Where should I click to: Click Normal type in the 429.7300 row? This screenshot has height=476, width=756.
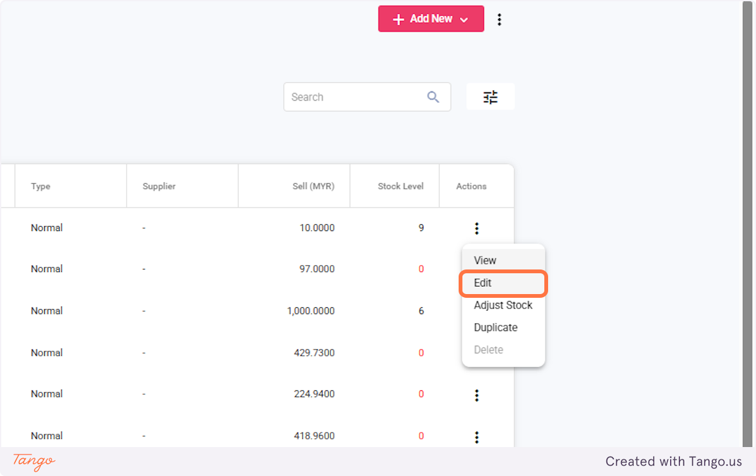(x=47, y=353)
